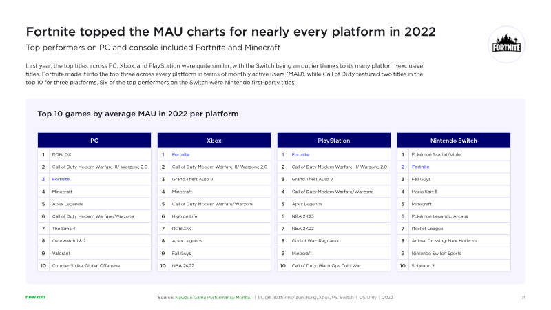Click the slide title about Fortnite MAU
The width and height of the screenshot is (551, 310).
(x=231, y=32)
